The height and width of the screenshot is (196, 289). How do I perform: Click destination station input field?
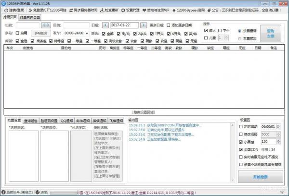77,25
